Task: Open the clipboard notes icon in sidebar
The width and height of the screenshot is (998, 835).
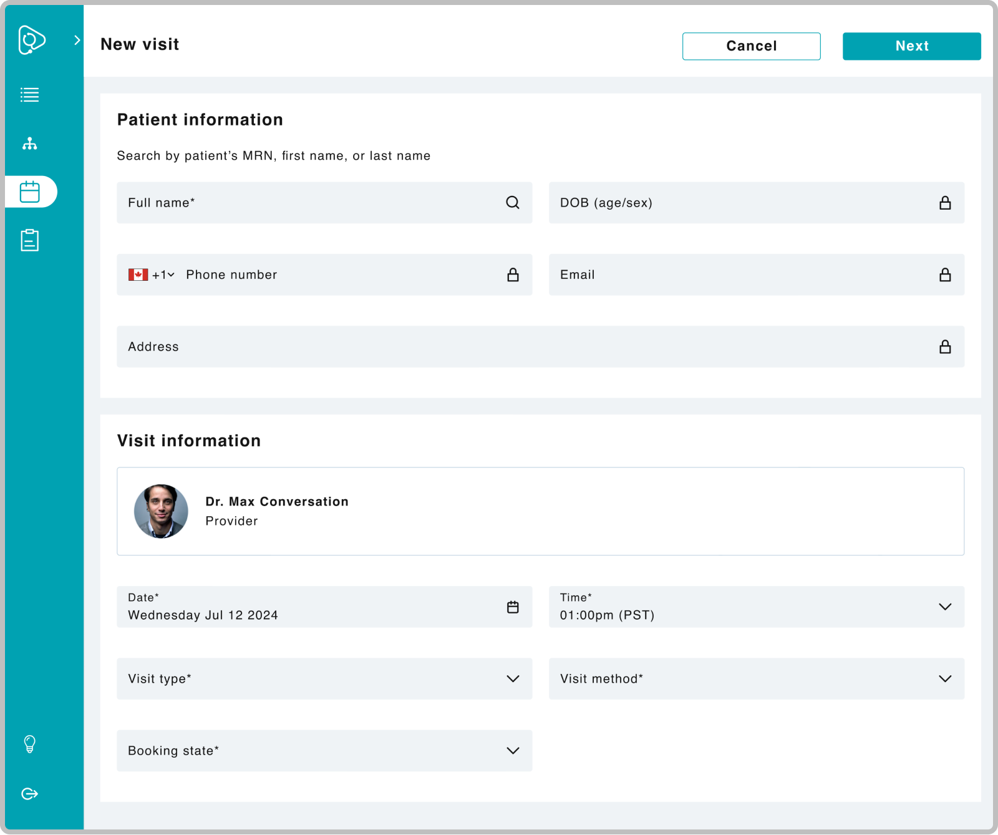Action: pos(29,240)
